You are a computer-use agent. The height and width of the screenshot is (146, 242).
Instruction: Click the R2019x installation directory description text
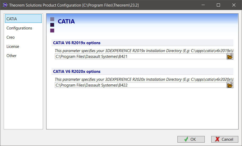coord(144,51)
